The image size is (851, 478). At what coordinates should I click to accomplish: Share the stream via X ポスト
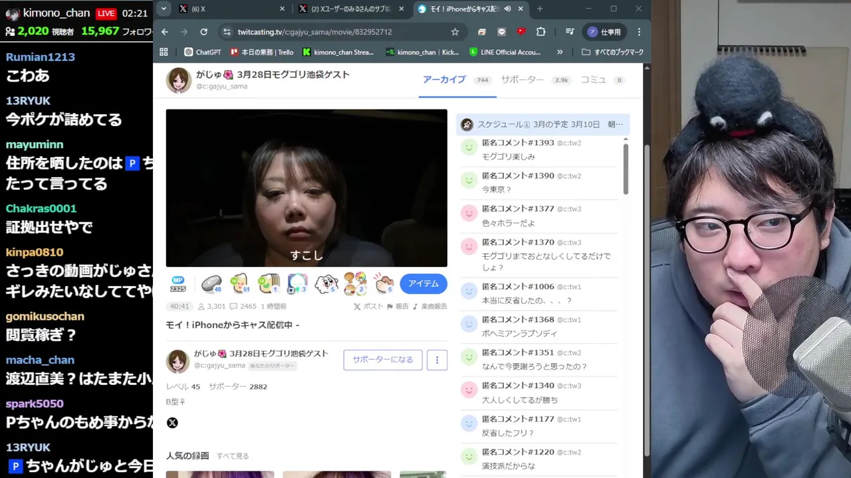point(368,307)
